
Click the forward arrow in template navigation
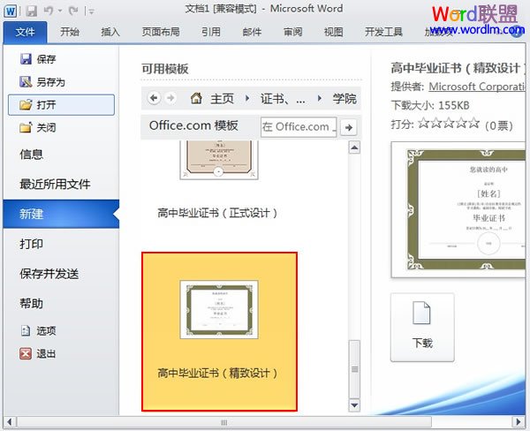pyautogui.click(x=170, y=98)
